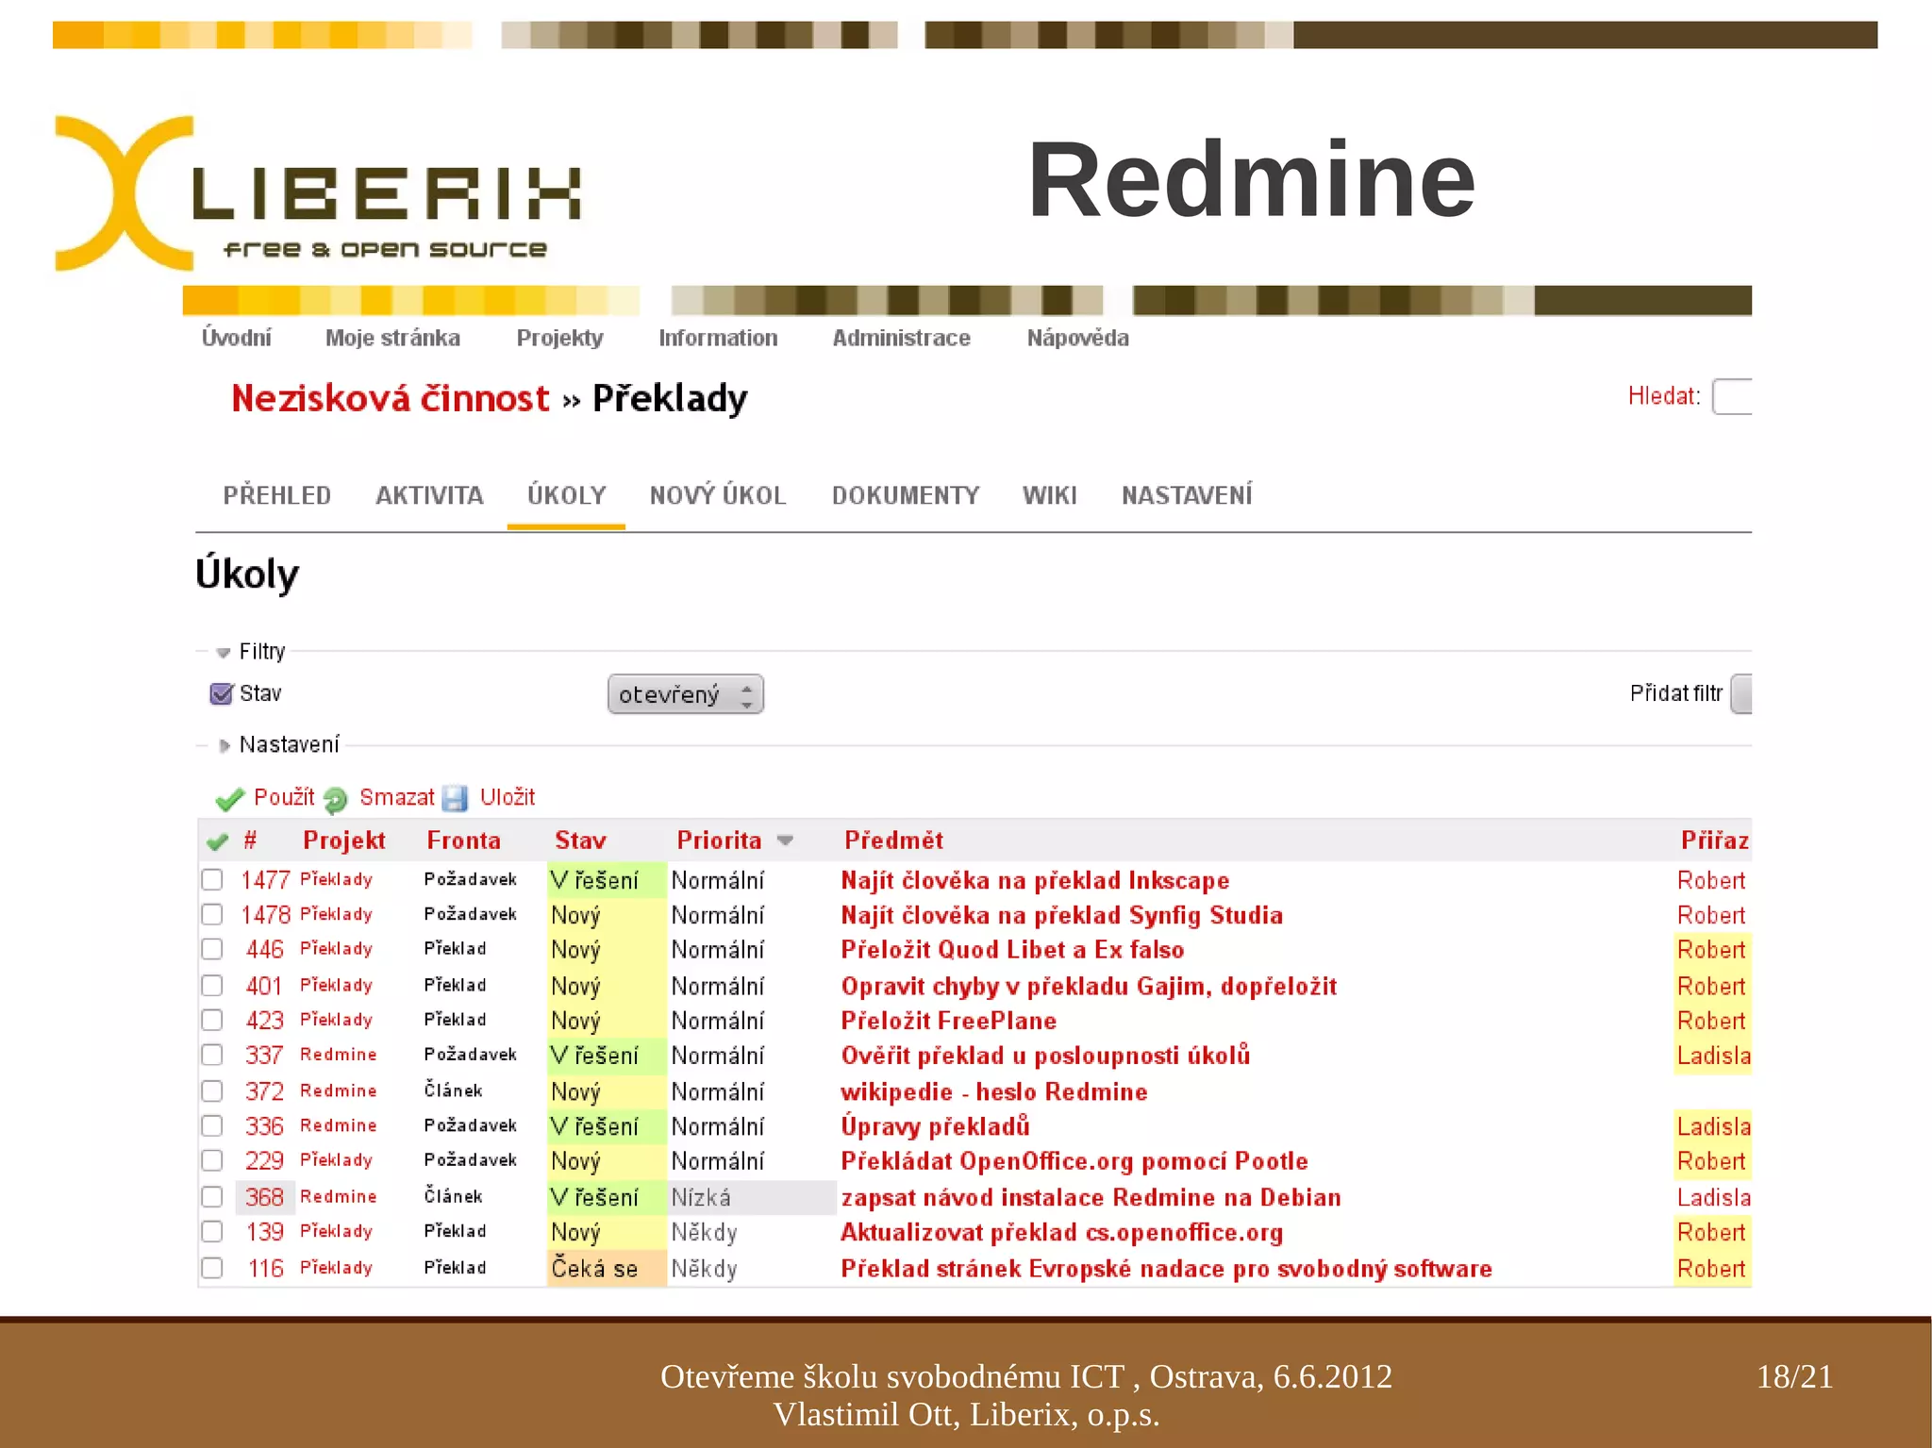1932x1448 pixels.
Task: Open the Přidat filtr dropdown
Action: pyautogui.click(x=1741, y=694)
